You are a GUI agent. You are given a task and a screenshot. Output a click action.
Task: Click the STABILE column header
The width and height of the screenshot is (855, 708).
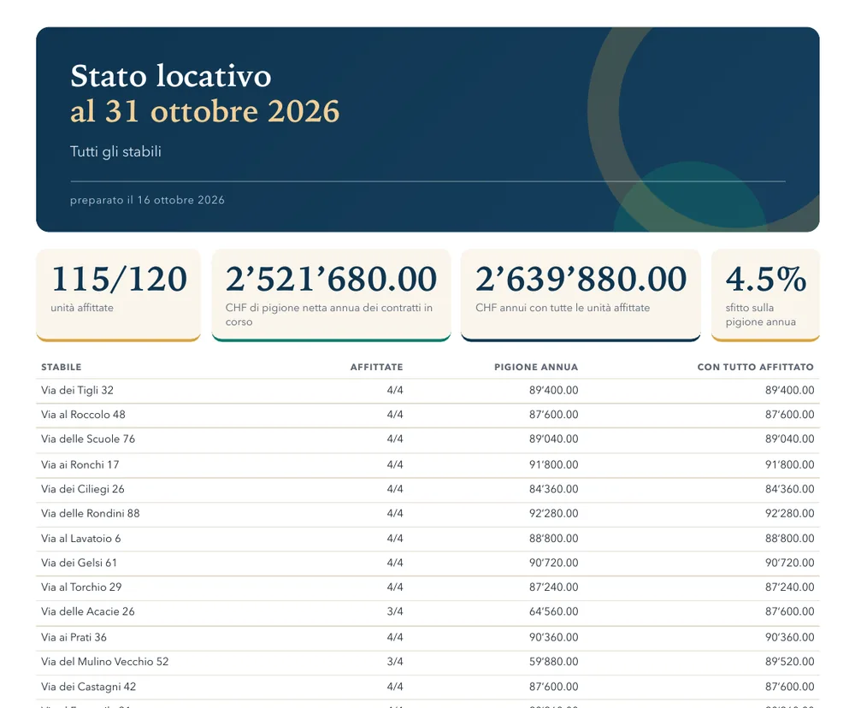(61, 367)
